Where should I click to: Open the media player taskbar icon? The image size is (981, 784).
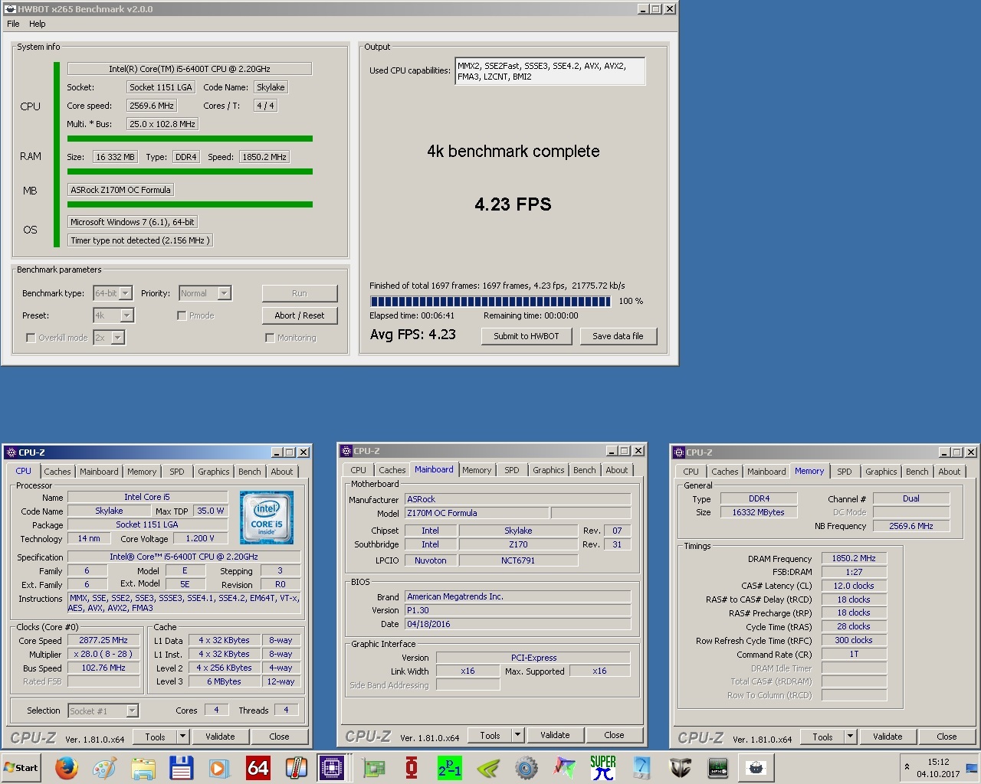(x=219, y=768)
